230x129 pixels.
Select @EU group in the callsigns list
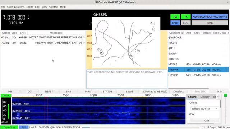[198, 48]
